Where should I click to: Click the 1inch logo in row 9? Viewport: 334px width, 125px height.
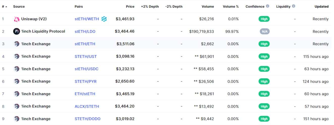click(16, 119)
